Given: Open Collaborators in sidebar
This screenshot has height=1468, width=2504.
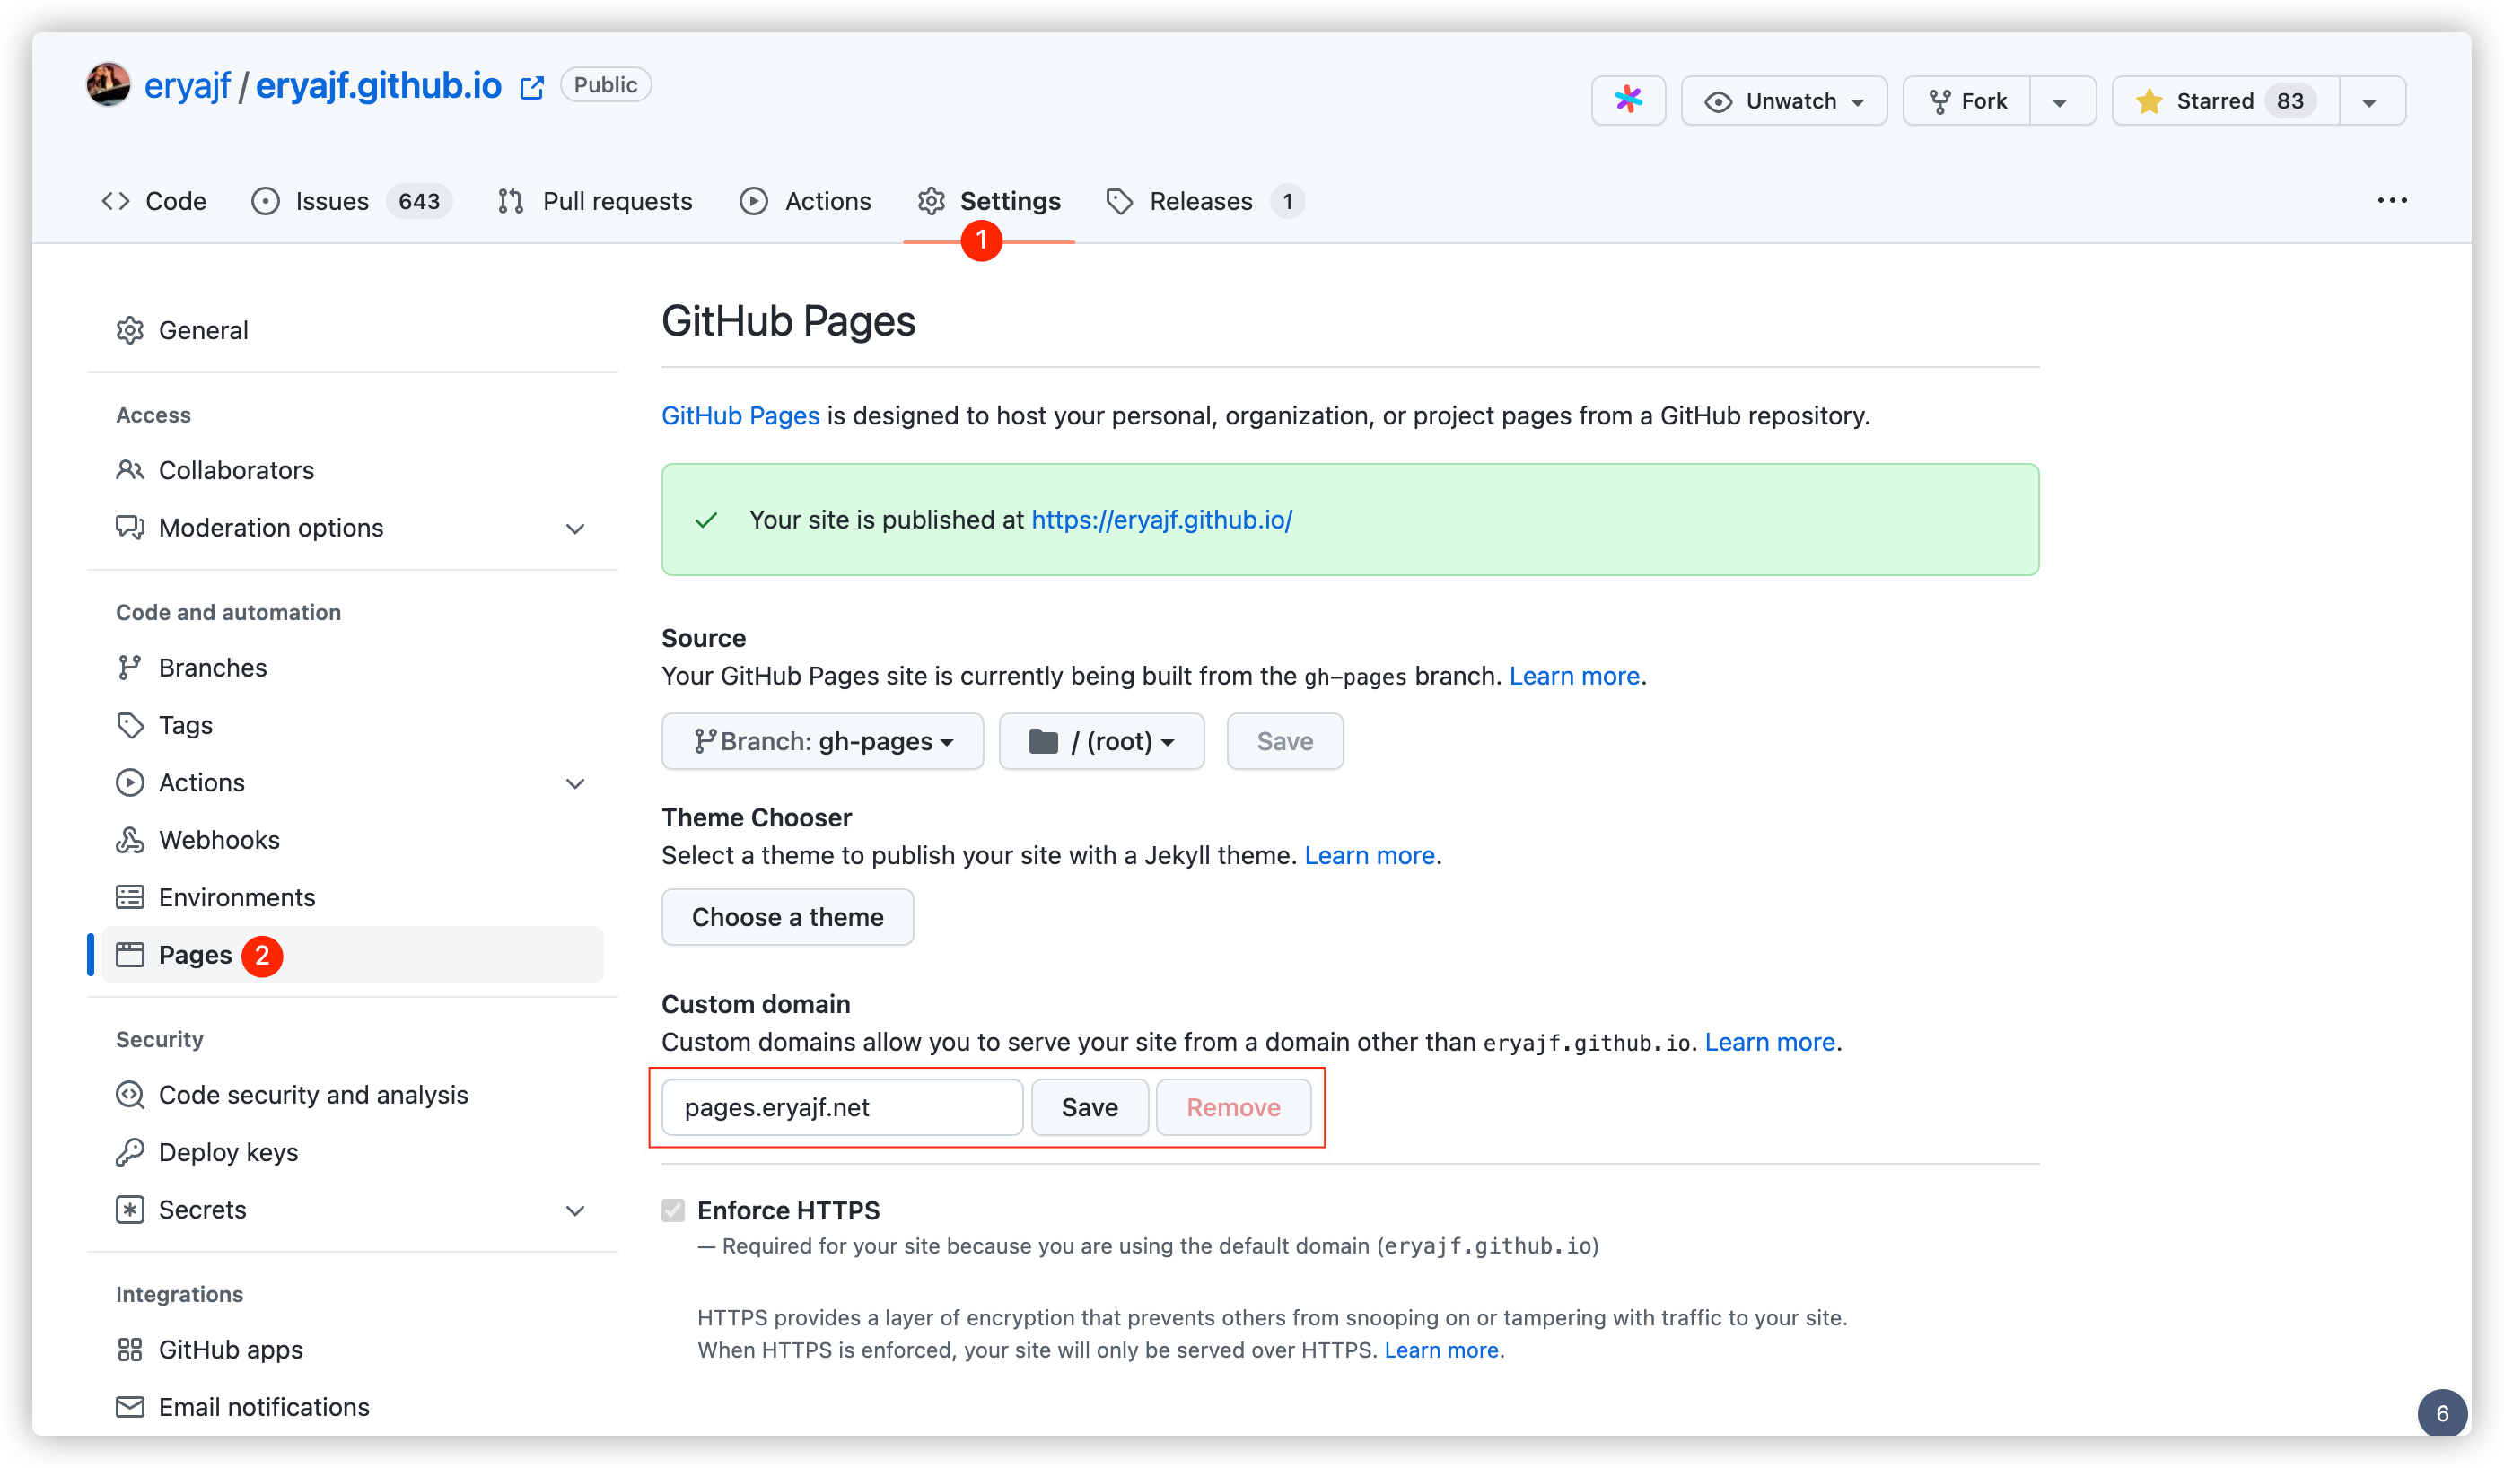Looking at the screenshot, I should 353,470.
